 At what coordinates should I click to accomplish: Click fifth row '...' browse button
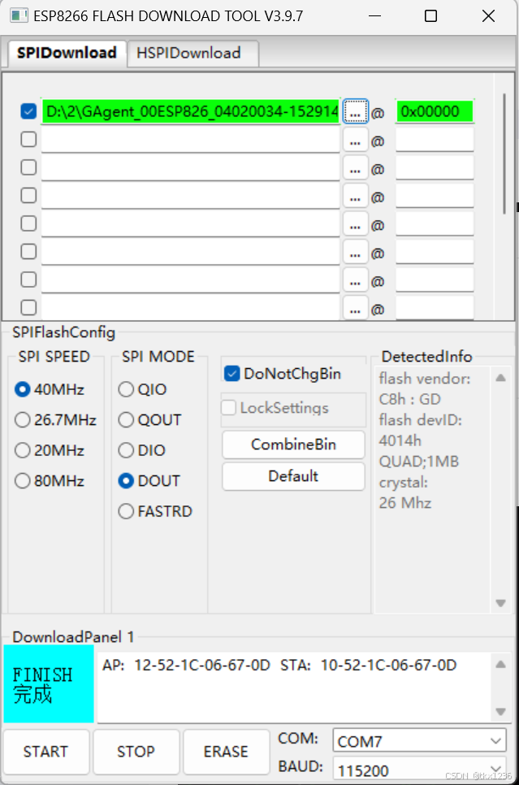point(356,224)
